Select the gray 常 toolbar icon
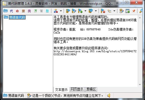 coord(41,11)
